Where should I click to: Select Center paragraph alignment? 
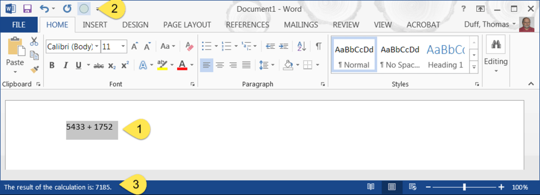click(x=220, y=65)
